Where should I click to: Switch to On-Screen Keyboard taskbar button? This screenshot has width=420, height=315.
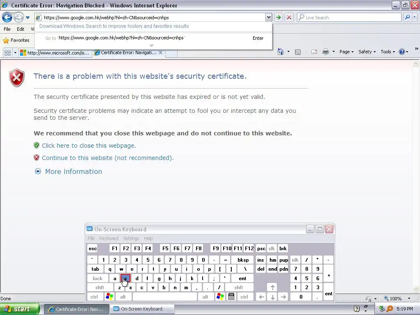pyautogui.click(x=142, y=309)
